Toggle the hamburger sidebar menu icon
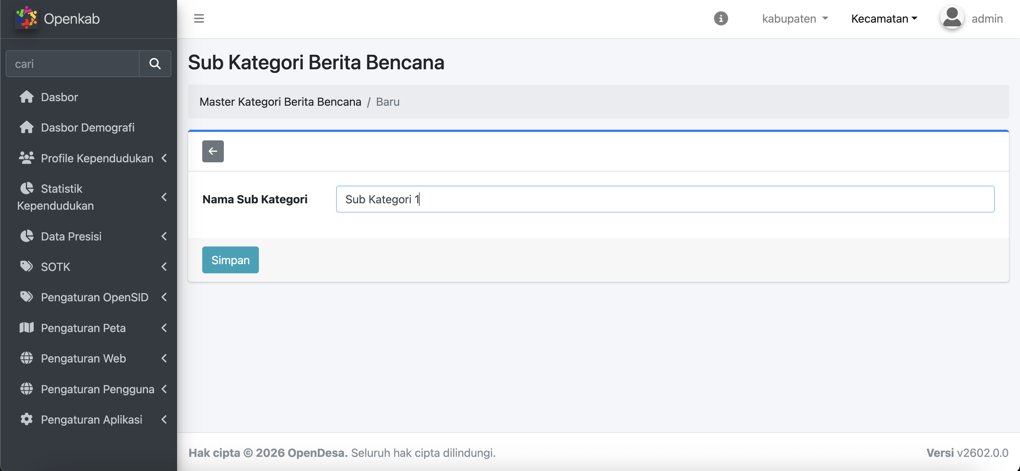1020x471 pixels. [199, 19]
